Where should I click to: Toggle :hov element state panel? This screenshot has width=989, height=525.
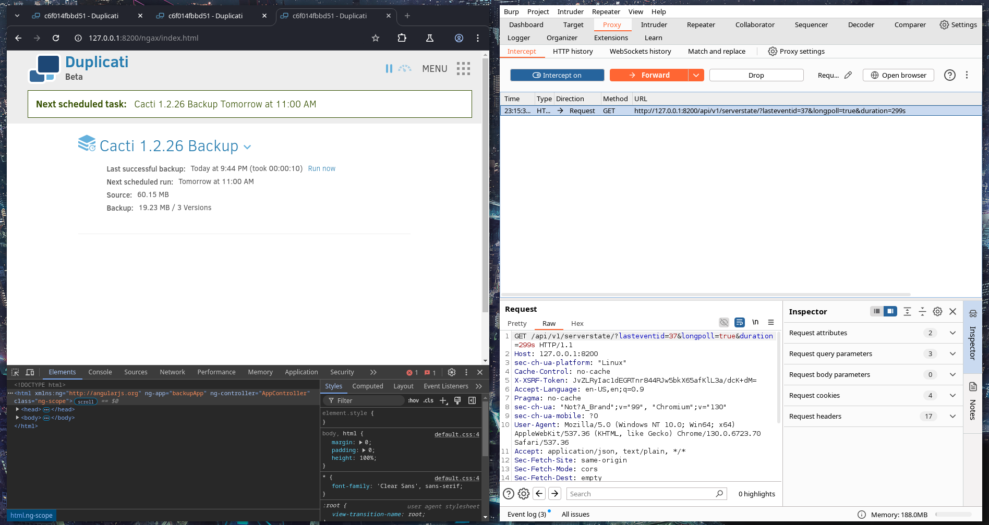pos(413,400)
